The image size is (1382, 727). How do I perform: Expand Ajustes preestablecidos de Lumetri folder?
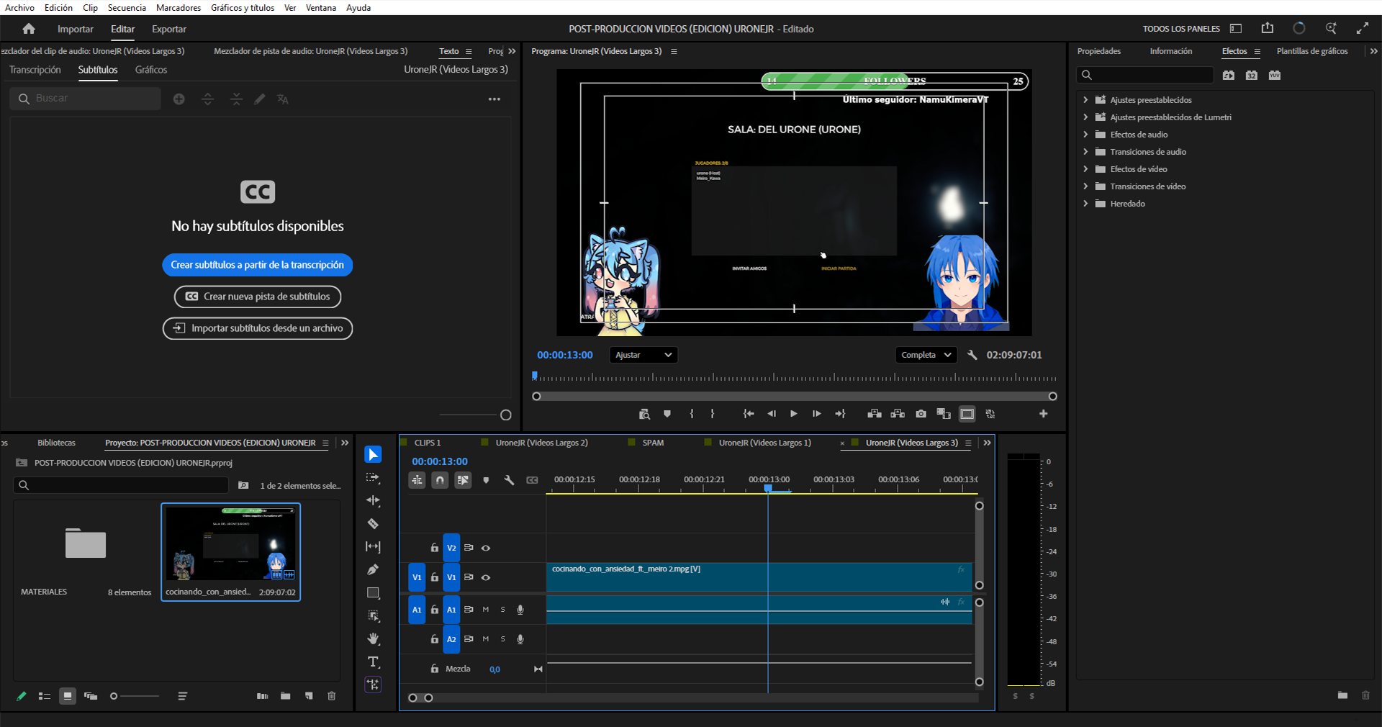point(1085,117)
